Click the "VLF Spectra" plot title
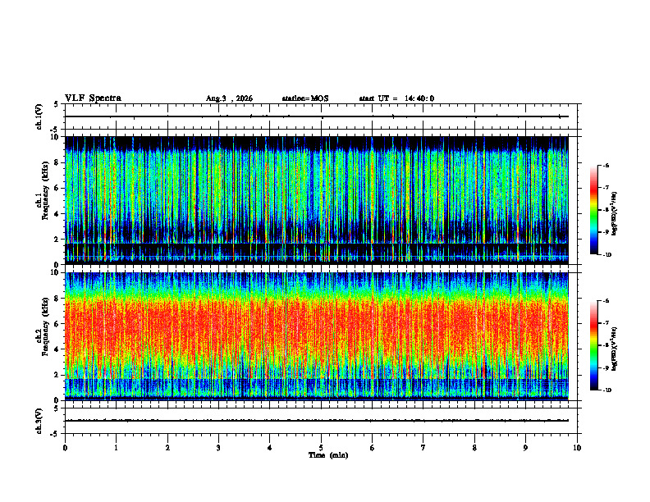The width and height of the screenshot is (650, 502). click(93, 98)
